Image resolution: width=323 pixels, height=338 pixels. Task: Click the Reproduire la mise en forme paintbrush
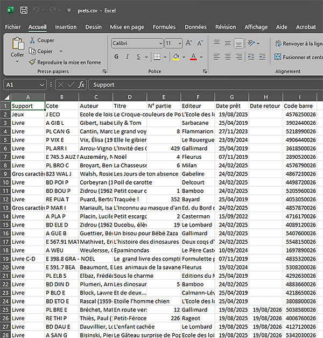coord(33,62)
